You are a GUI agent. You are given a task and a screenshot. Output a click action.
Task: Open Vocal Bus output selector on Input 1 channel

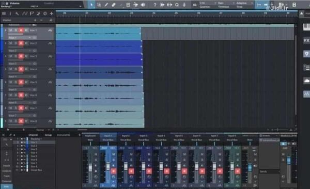[108, 140]
